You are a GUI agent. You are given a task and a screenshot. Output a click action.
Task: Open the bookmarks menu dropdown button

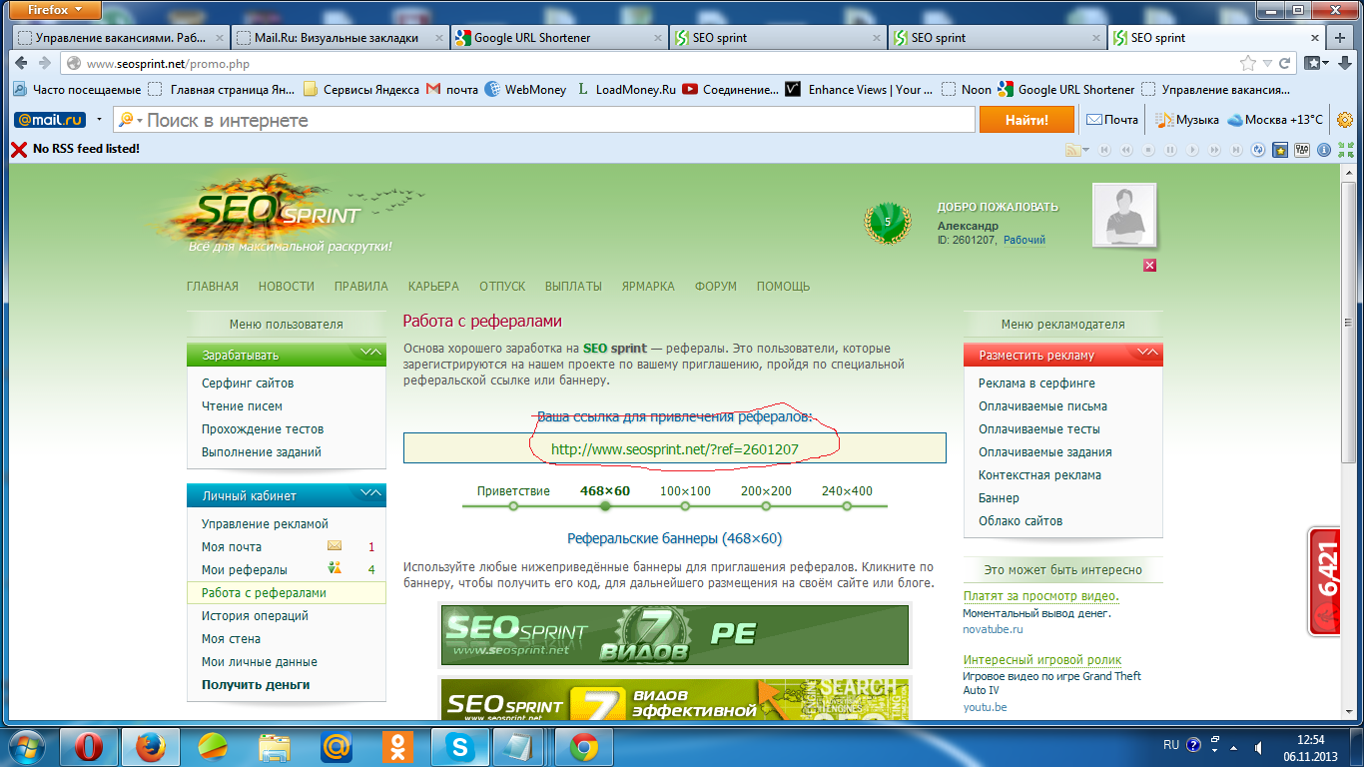1317,63
